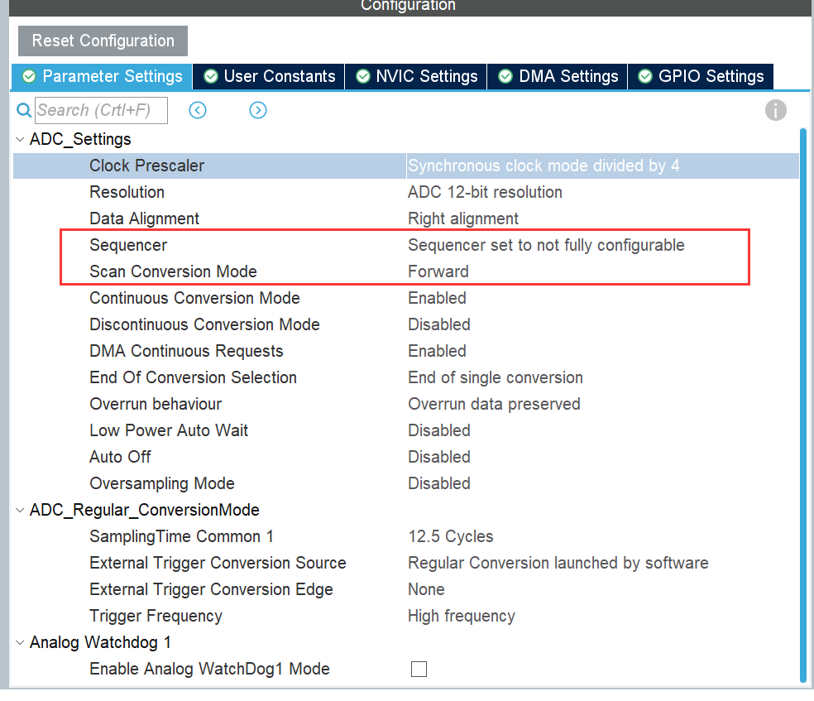Select End Of Conversion Selection label

point(193,377)
